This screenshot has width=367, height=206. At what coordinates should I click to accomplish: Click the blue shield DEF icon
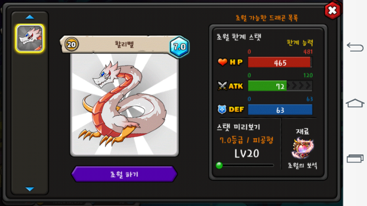tap(222, 109)
